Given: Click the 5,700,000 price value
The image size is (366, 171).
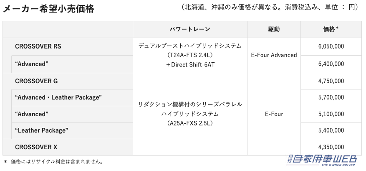Looking at the screenshot, I should point(331,97).
